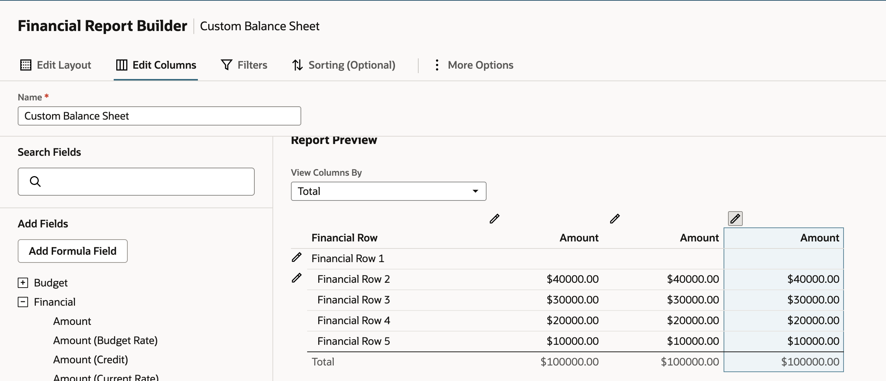886x381 pixels.
Task: Click into the Name input field
Action: 159,116
